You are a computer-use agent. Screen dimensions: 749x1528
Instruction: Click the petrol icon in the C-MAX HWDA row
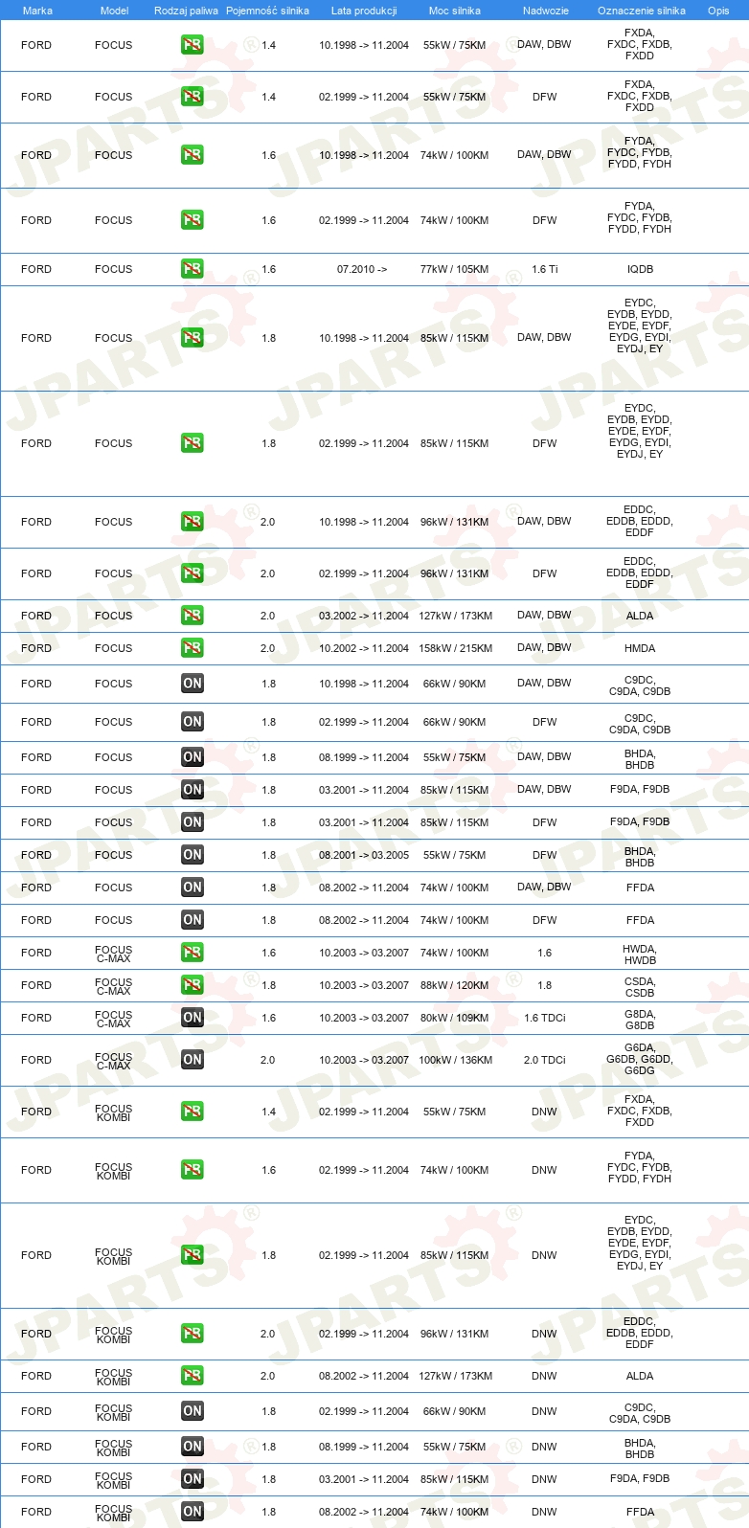193,953
